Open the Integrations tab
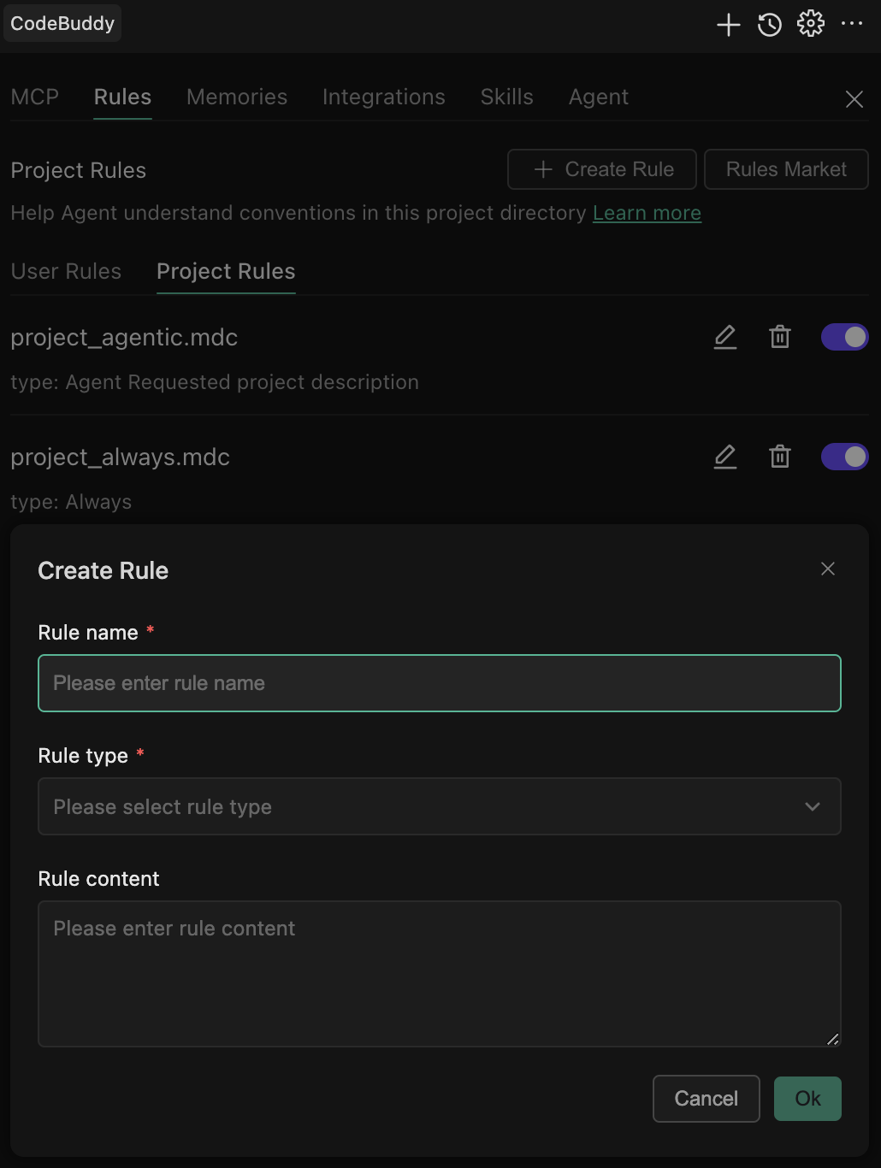 coord(384,97)
